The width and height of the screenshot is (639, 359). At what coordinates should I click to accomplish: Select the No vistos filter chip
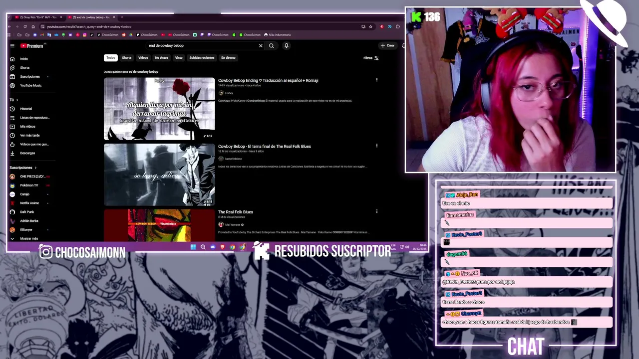point(162,58)
